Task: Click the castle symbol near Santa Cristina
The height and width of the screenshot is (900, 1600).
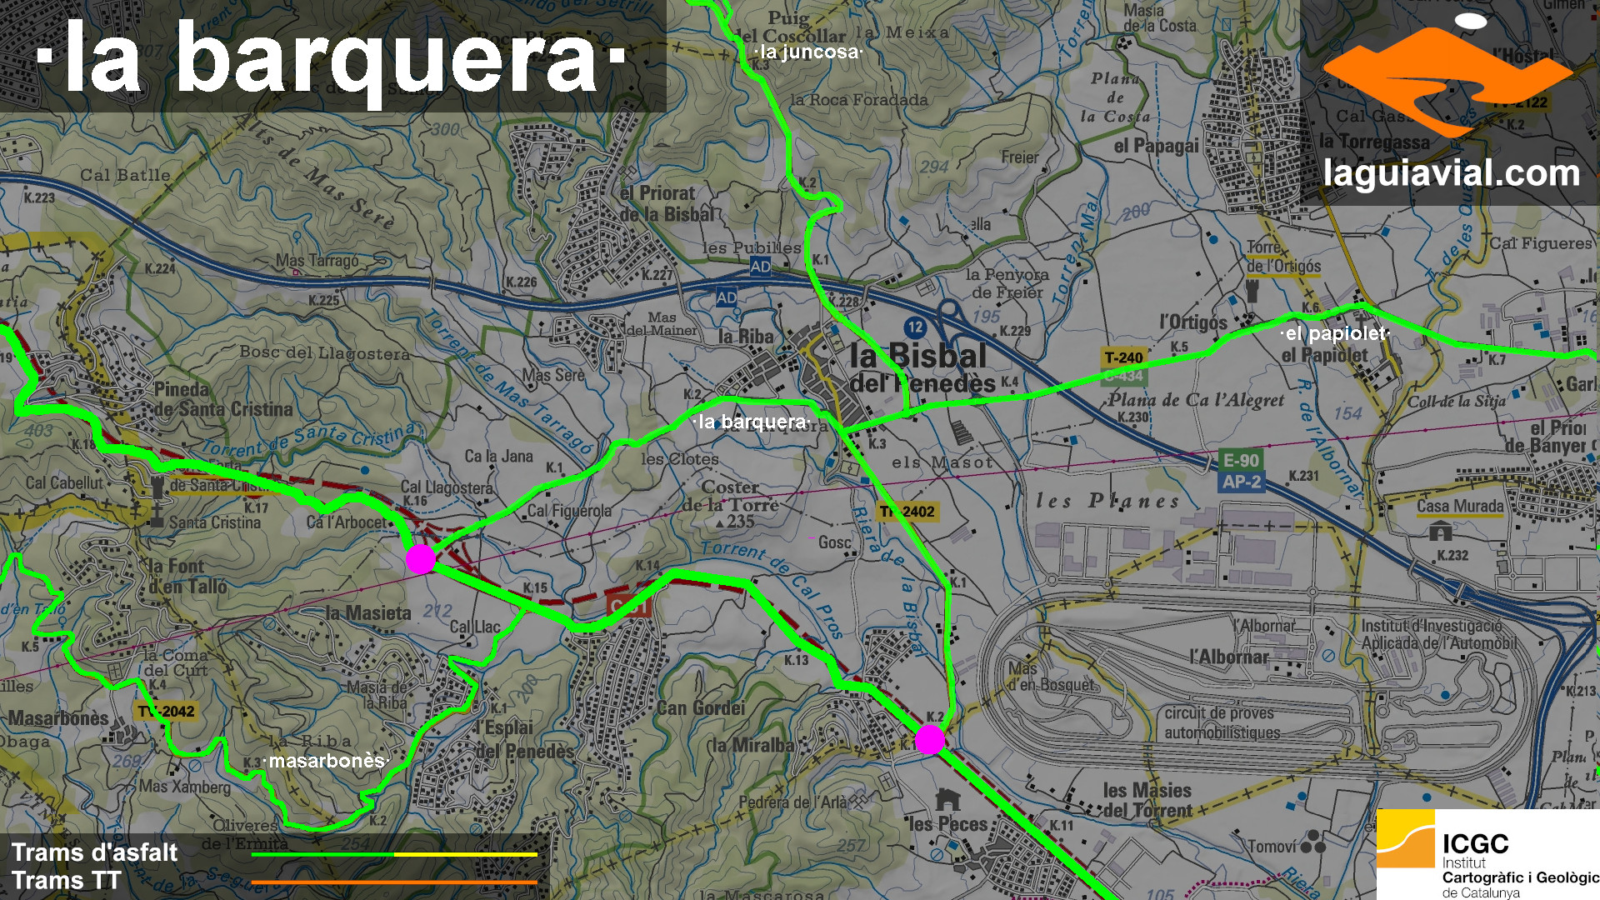Action: pyautogui.click(x=157, y=487)
